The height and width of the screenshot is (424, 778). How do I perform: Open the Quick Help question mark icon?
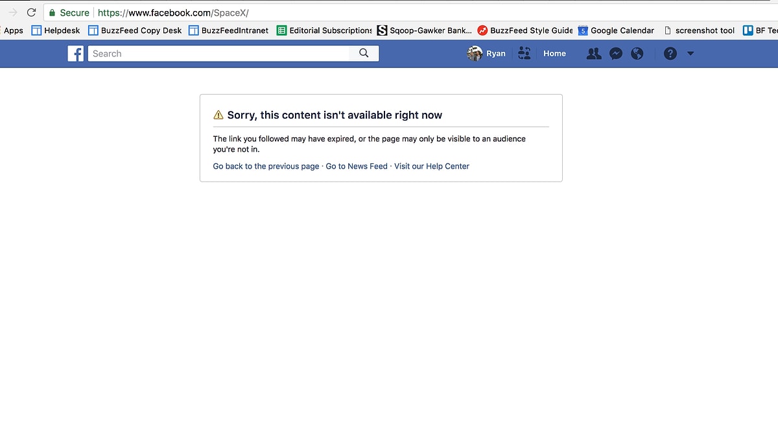[x=670, y=54]
